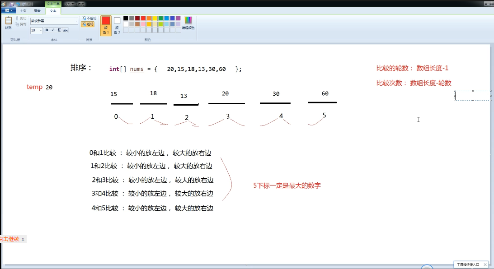Switch to the View (查看) tab
The height and width of the screenshot is (269, 494).
(x=37, y=11)
